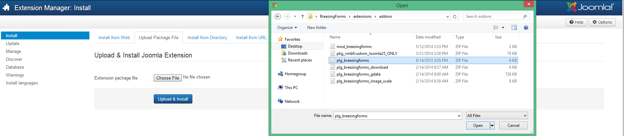Click the Forward arrow in Open dialog
Viewport: 624px width, 136px height.
click(x=287, y=16)
